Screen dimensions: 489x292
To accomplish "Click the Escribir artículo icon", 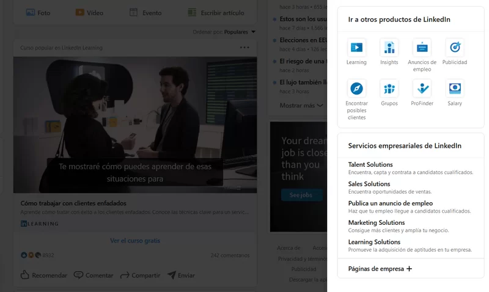I will [x=192, y=12].
